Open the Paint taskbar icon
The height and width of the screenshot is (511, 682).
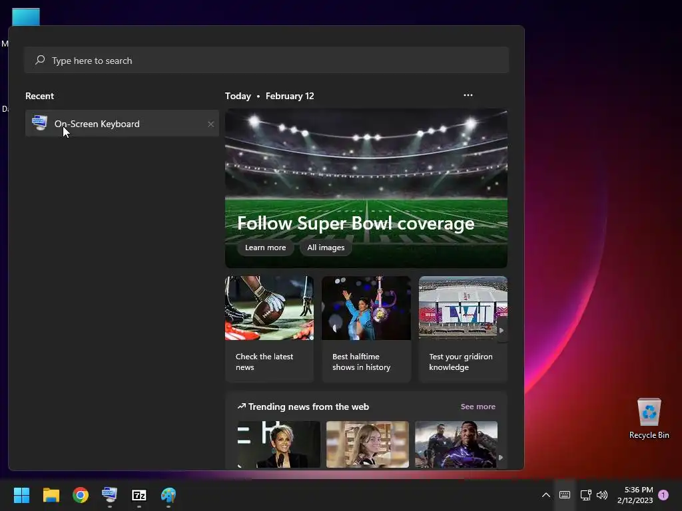click(169, 495)
